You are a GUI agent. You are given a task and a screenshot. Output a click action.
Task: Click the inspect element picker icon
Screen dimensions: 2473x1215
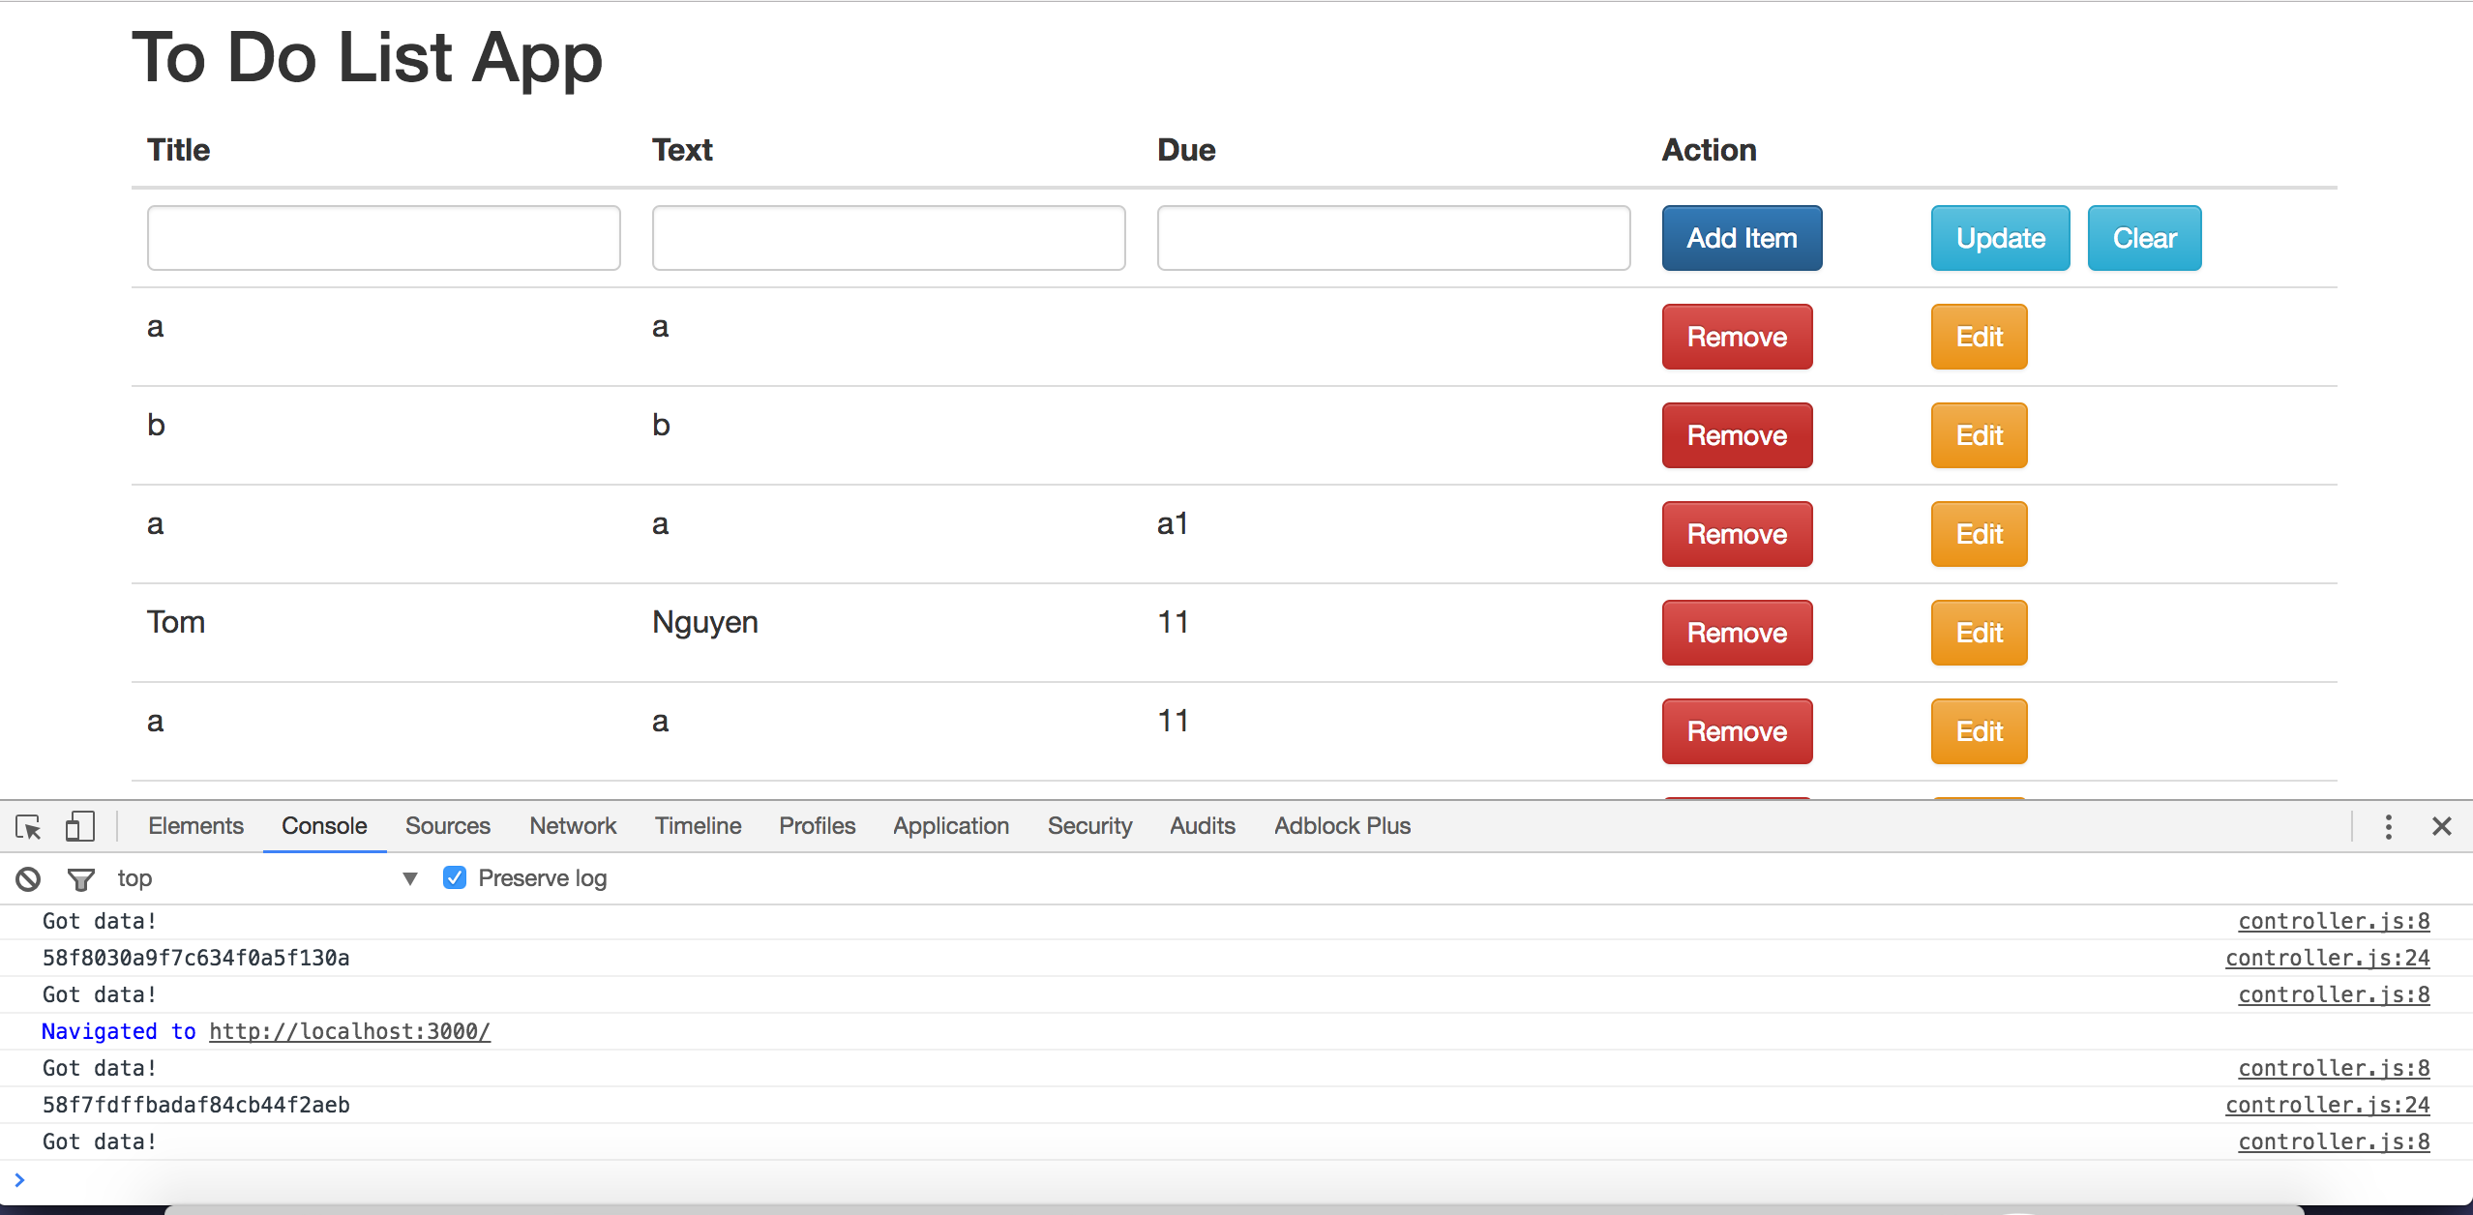28,827
